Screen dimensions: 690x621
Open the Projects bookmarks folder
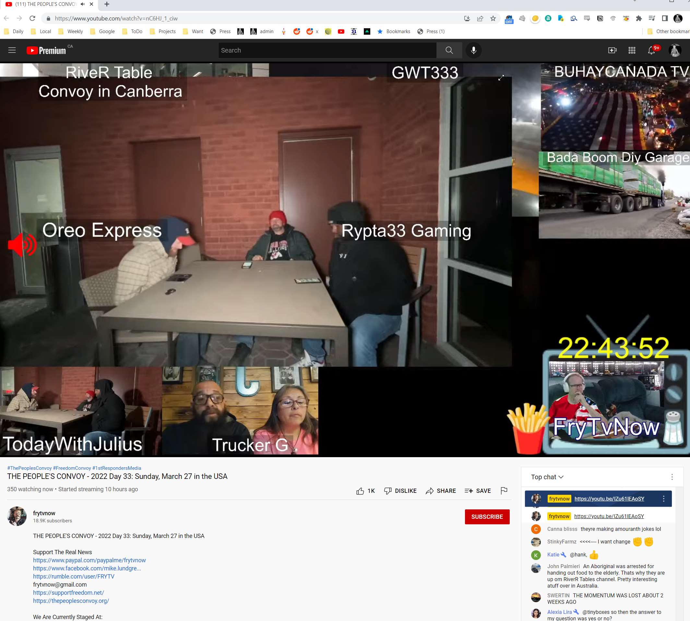tap(163, 31)
